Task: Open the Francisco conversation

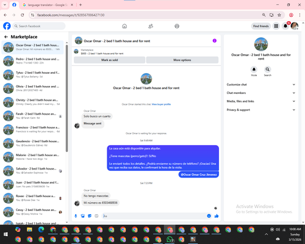Action: 32,129
